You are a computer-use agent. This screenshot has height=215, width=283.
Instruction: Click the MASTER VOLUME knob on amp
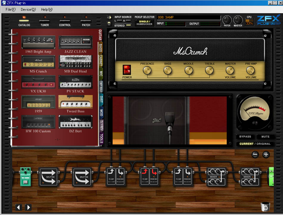pyautogui.click(x=230, y=70)
